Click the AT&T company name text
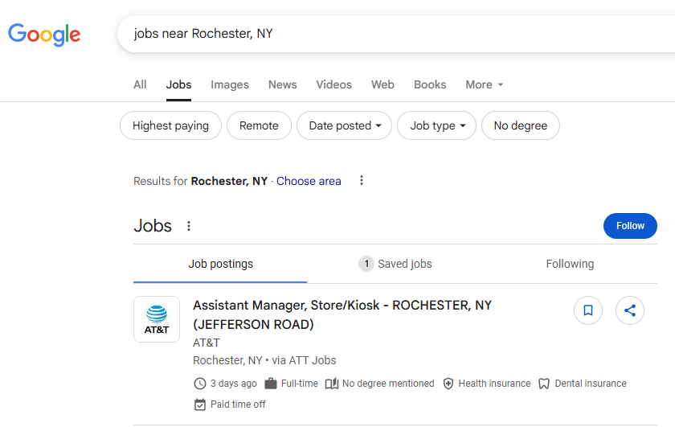 [x=207, y=343]
